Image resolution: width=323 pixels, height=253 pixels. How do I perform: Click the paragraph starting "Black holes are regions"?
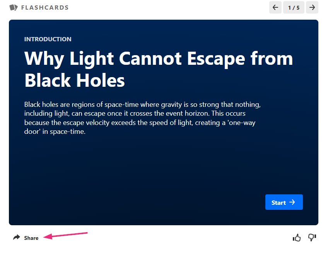[143, 118]
